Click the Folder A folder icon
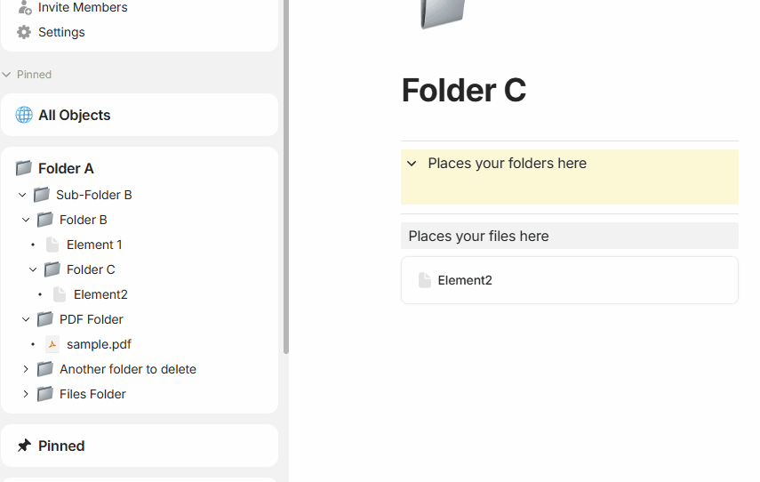 [24, 168]
